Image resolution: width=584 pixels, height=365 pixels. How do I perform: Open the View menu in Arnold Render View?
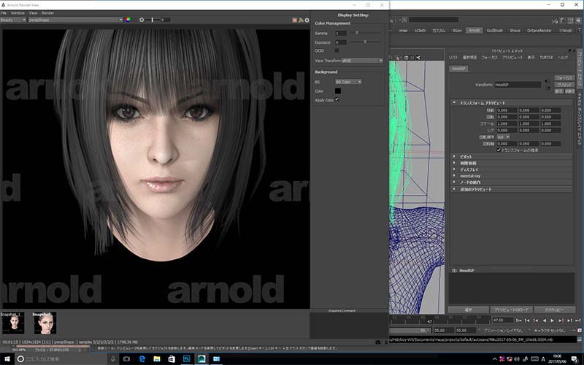[x=33, y=13]
